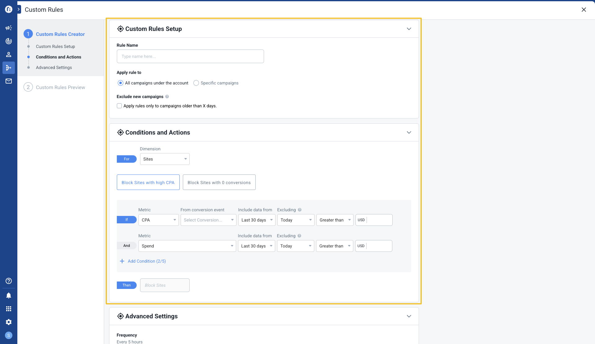The width and height of the screenshot is (595, 344).
Task: Select Specific campaigns radio option
Action: 196,83
